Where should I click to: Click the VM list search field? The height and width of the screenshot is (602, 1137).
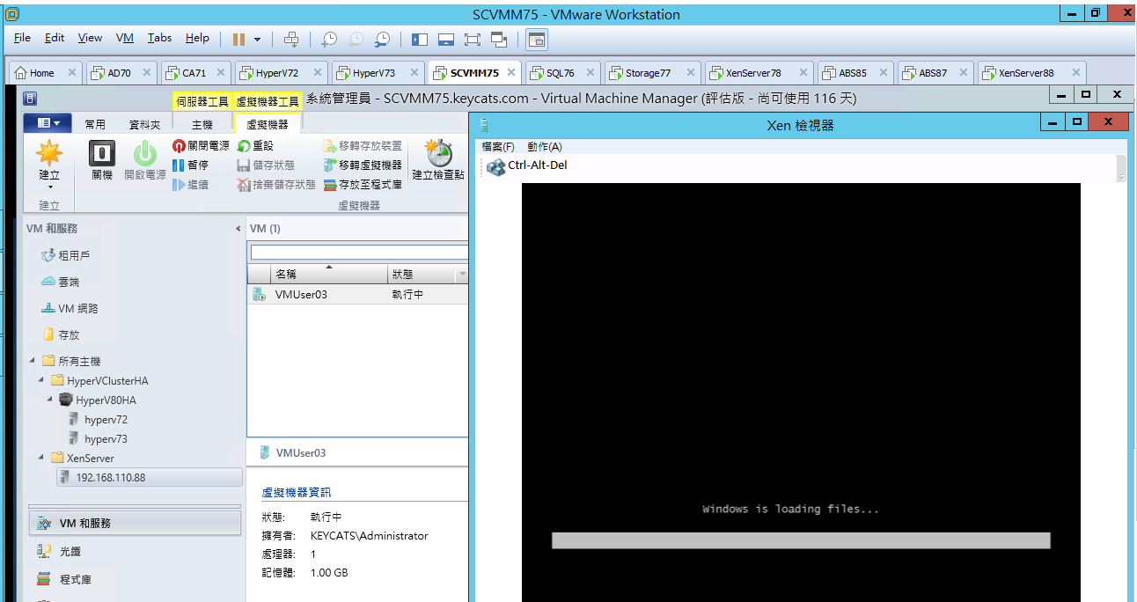tap(359, 253)
